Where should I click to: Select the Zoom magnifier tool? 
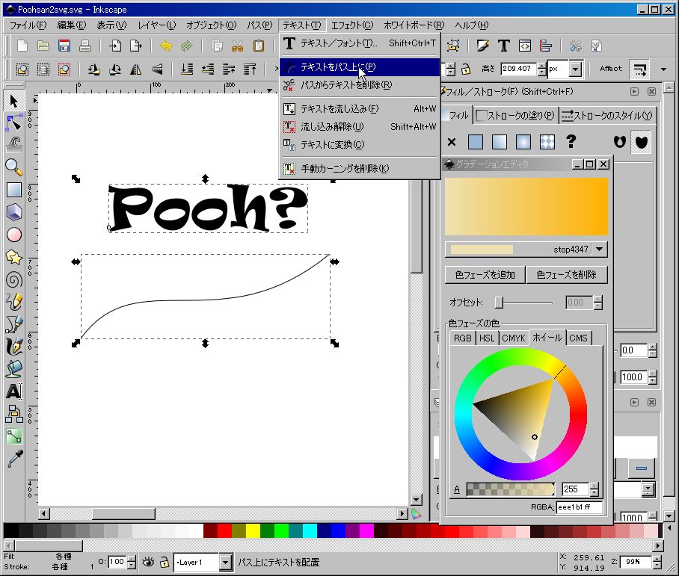tap(13, 166)
